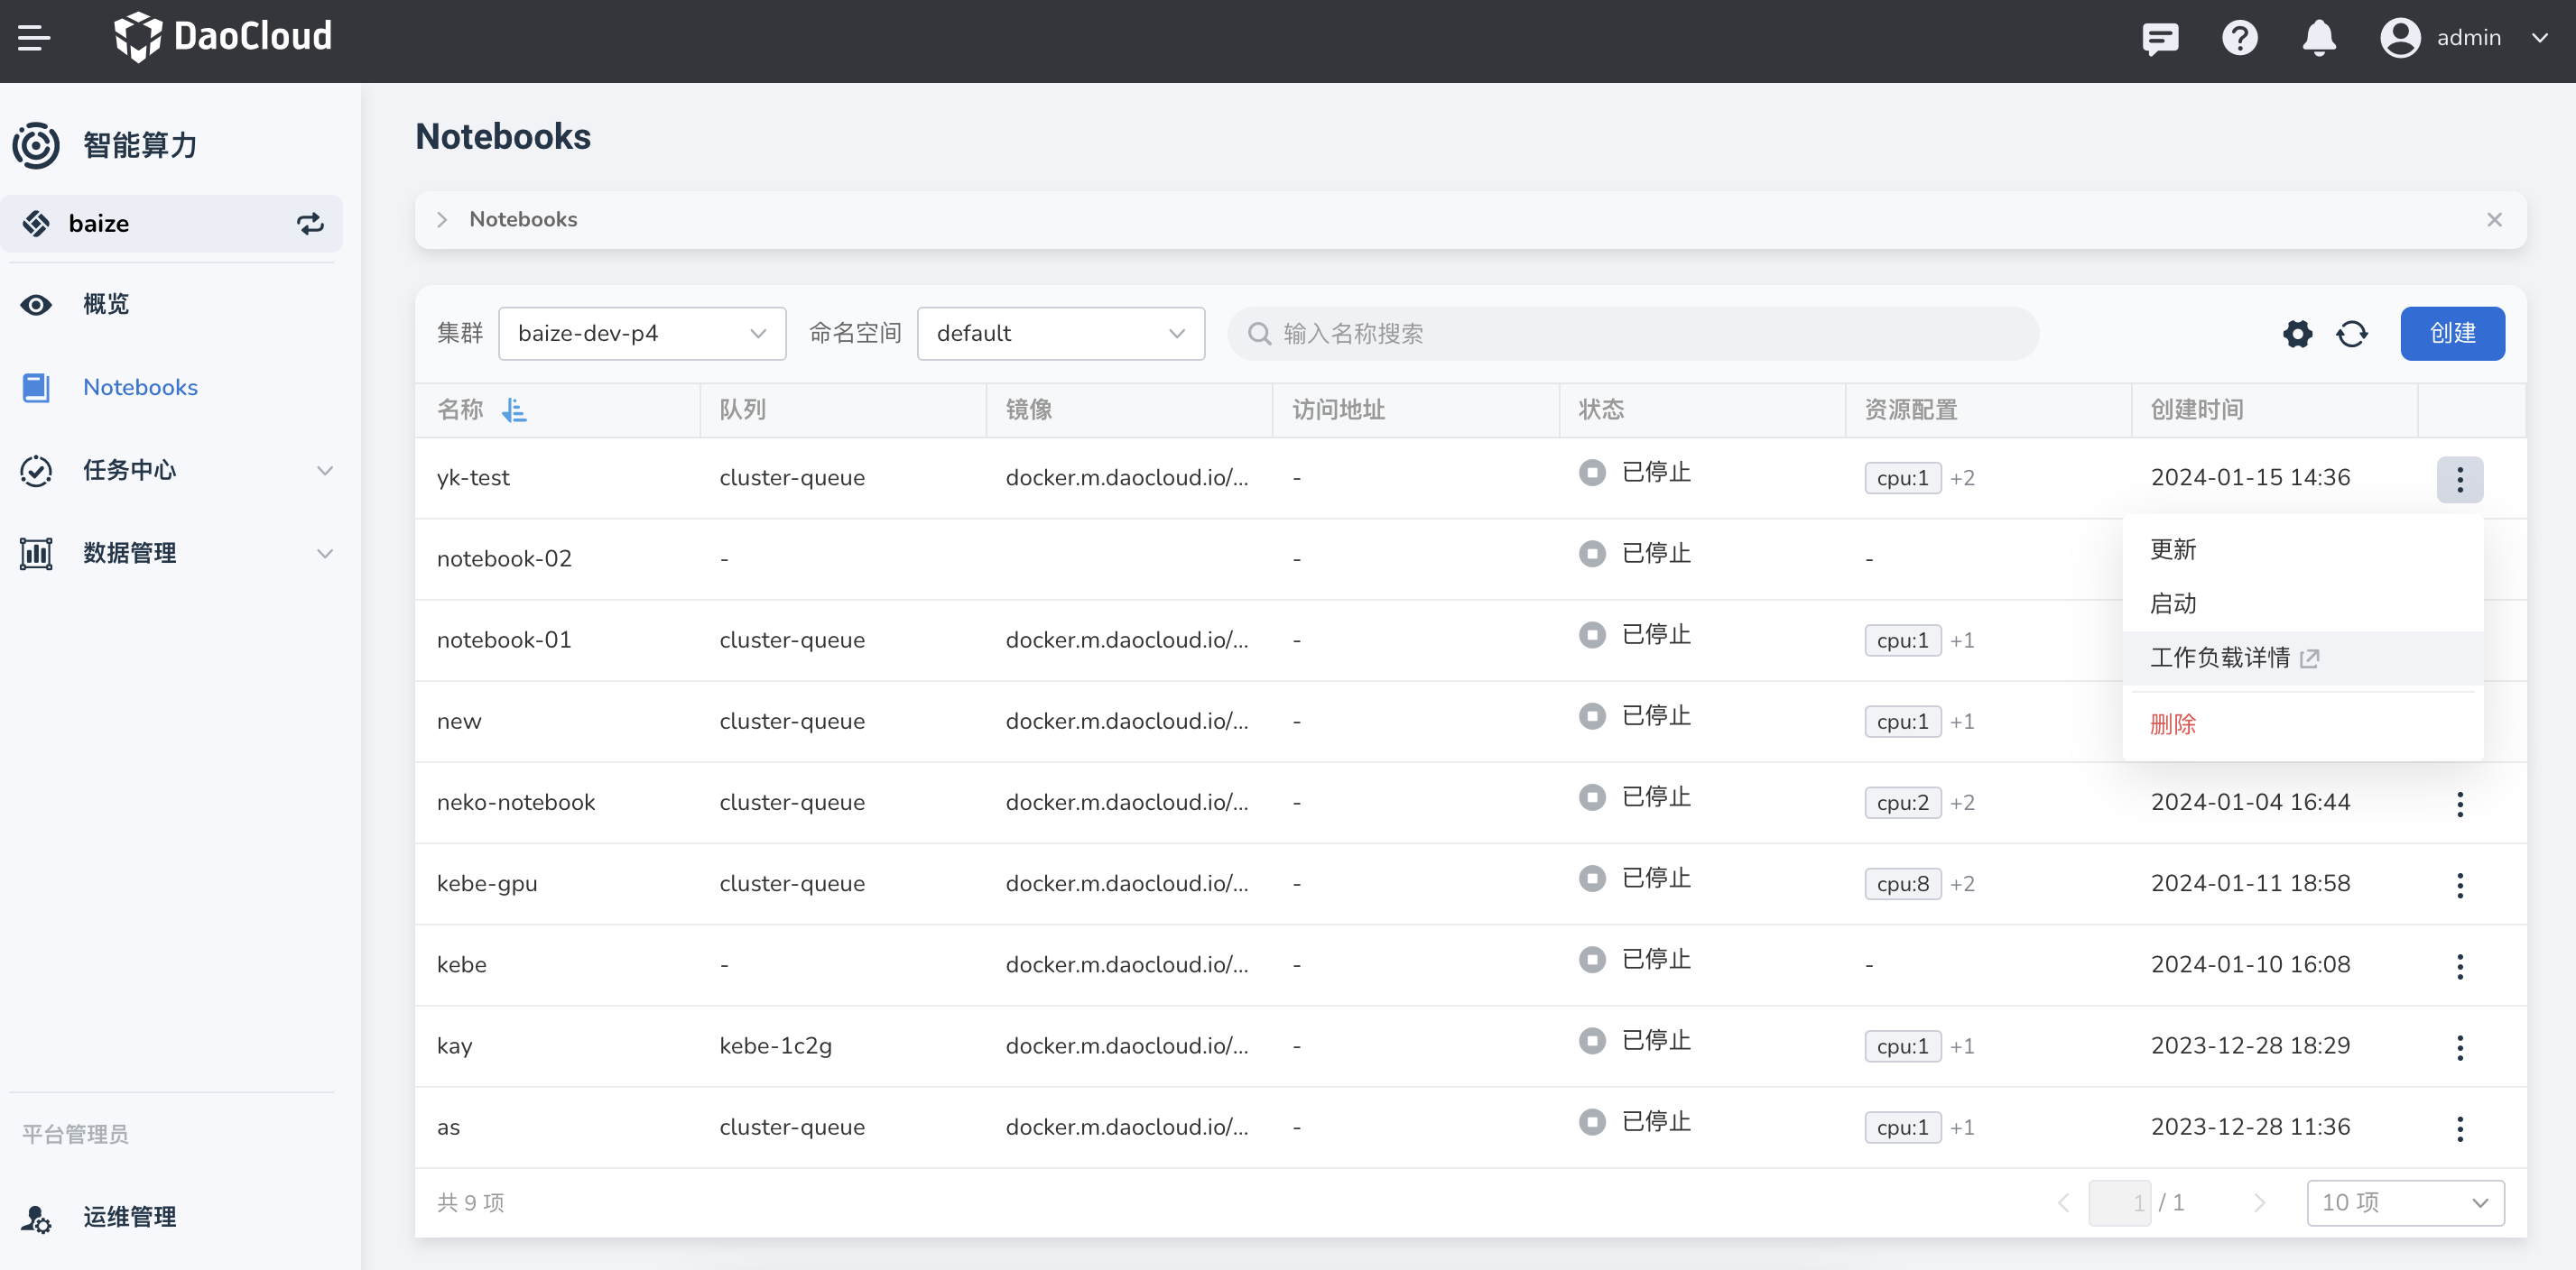Screen dimensions: 2576x1270
Task: Click the notebook name search field
Action: click(x=1632, y=334)
